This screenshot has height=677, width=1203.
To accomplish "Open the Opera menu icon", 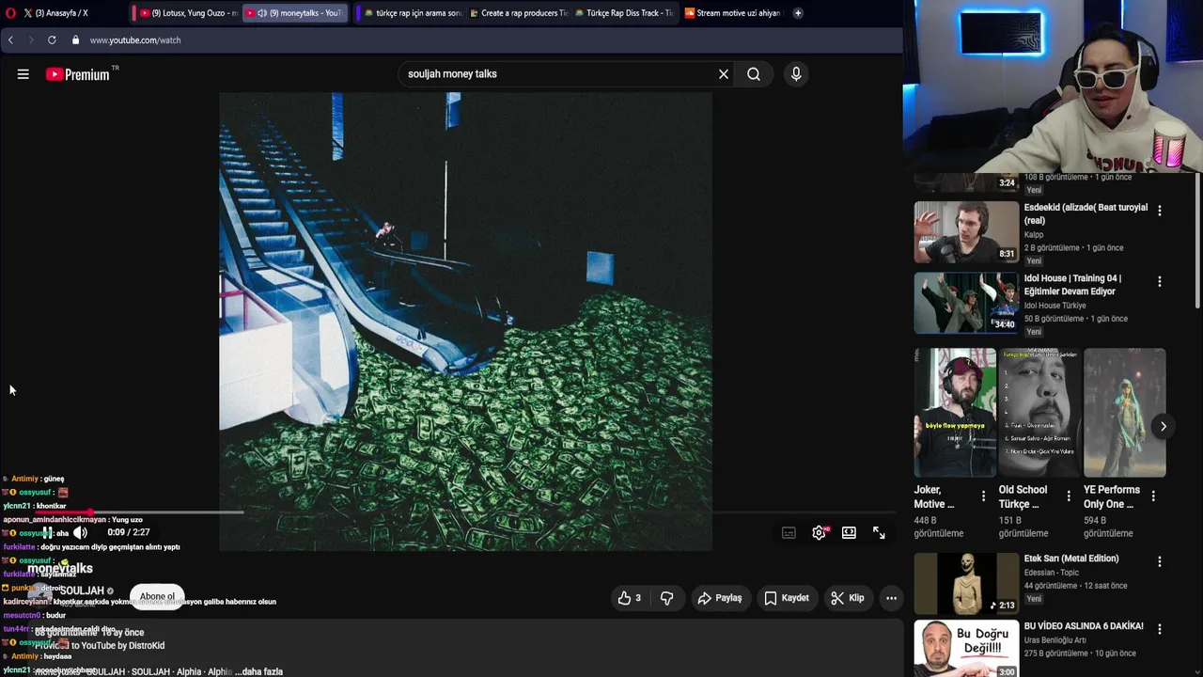I will click(10, 13).
